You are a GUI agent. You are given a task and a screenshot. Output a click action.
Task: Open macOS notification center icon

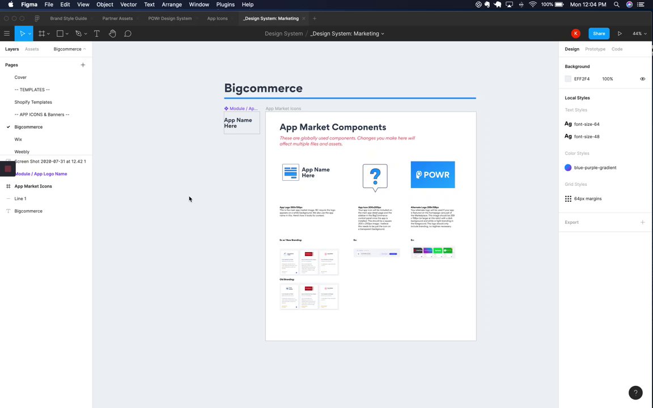tap(641, 5)
